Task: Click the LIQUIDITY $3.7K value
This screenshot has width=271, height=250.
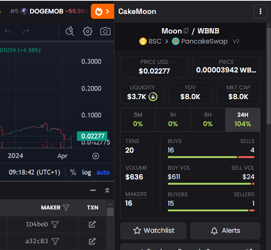Action: tap(137, 96)
